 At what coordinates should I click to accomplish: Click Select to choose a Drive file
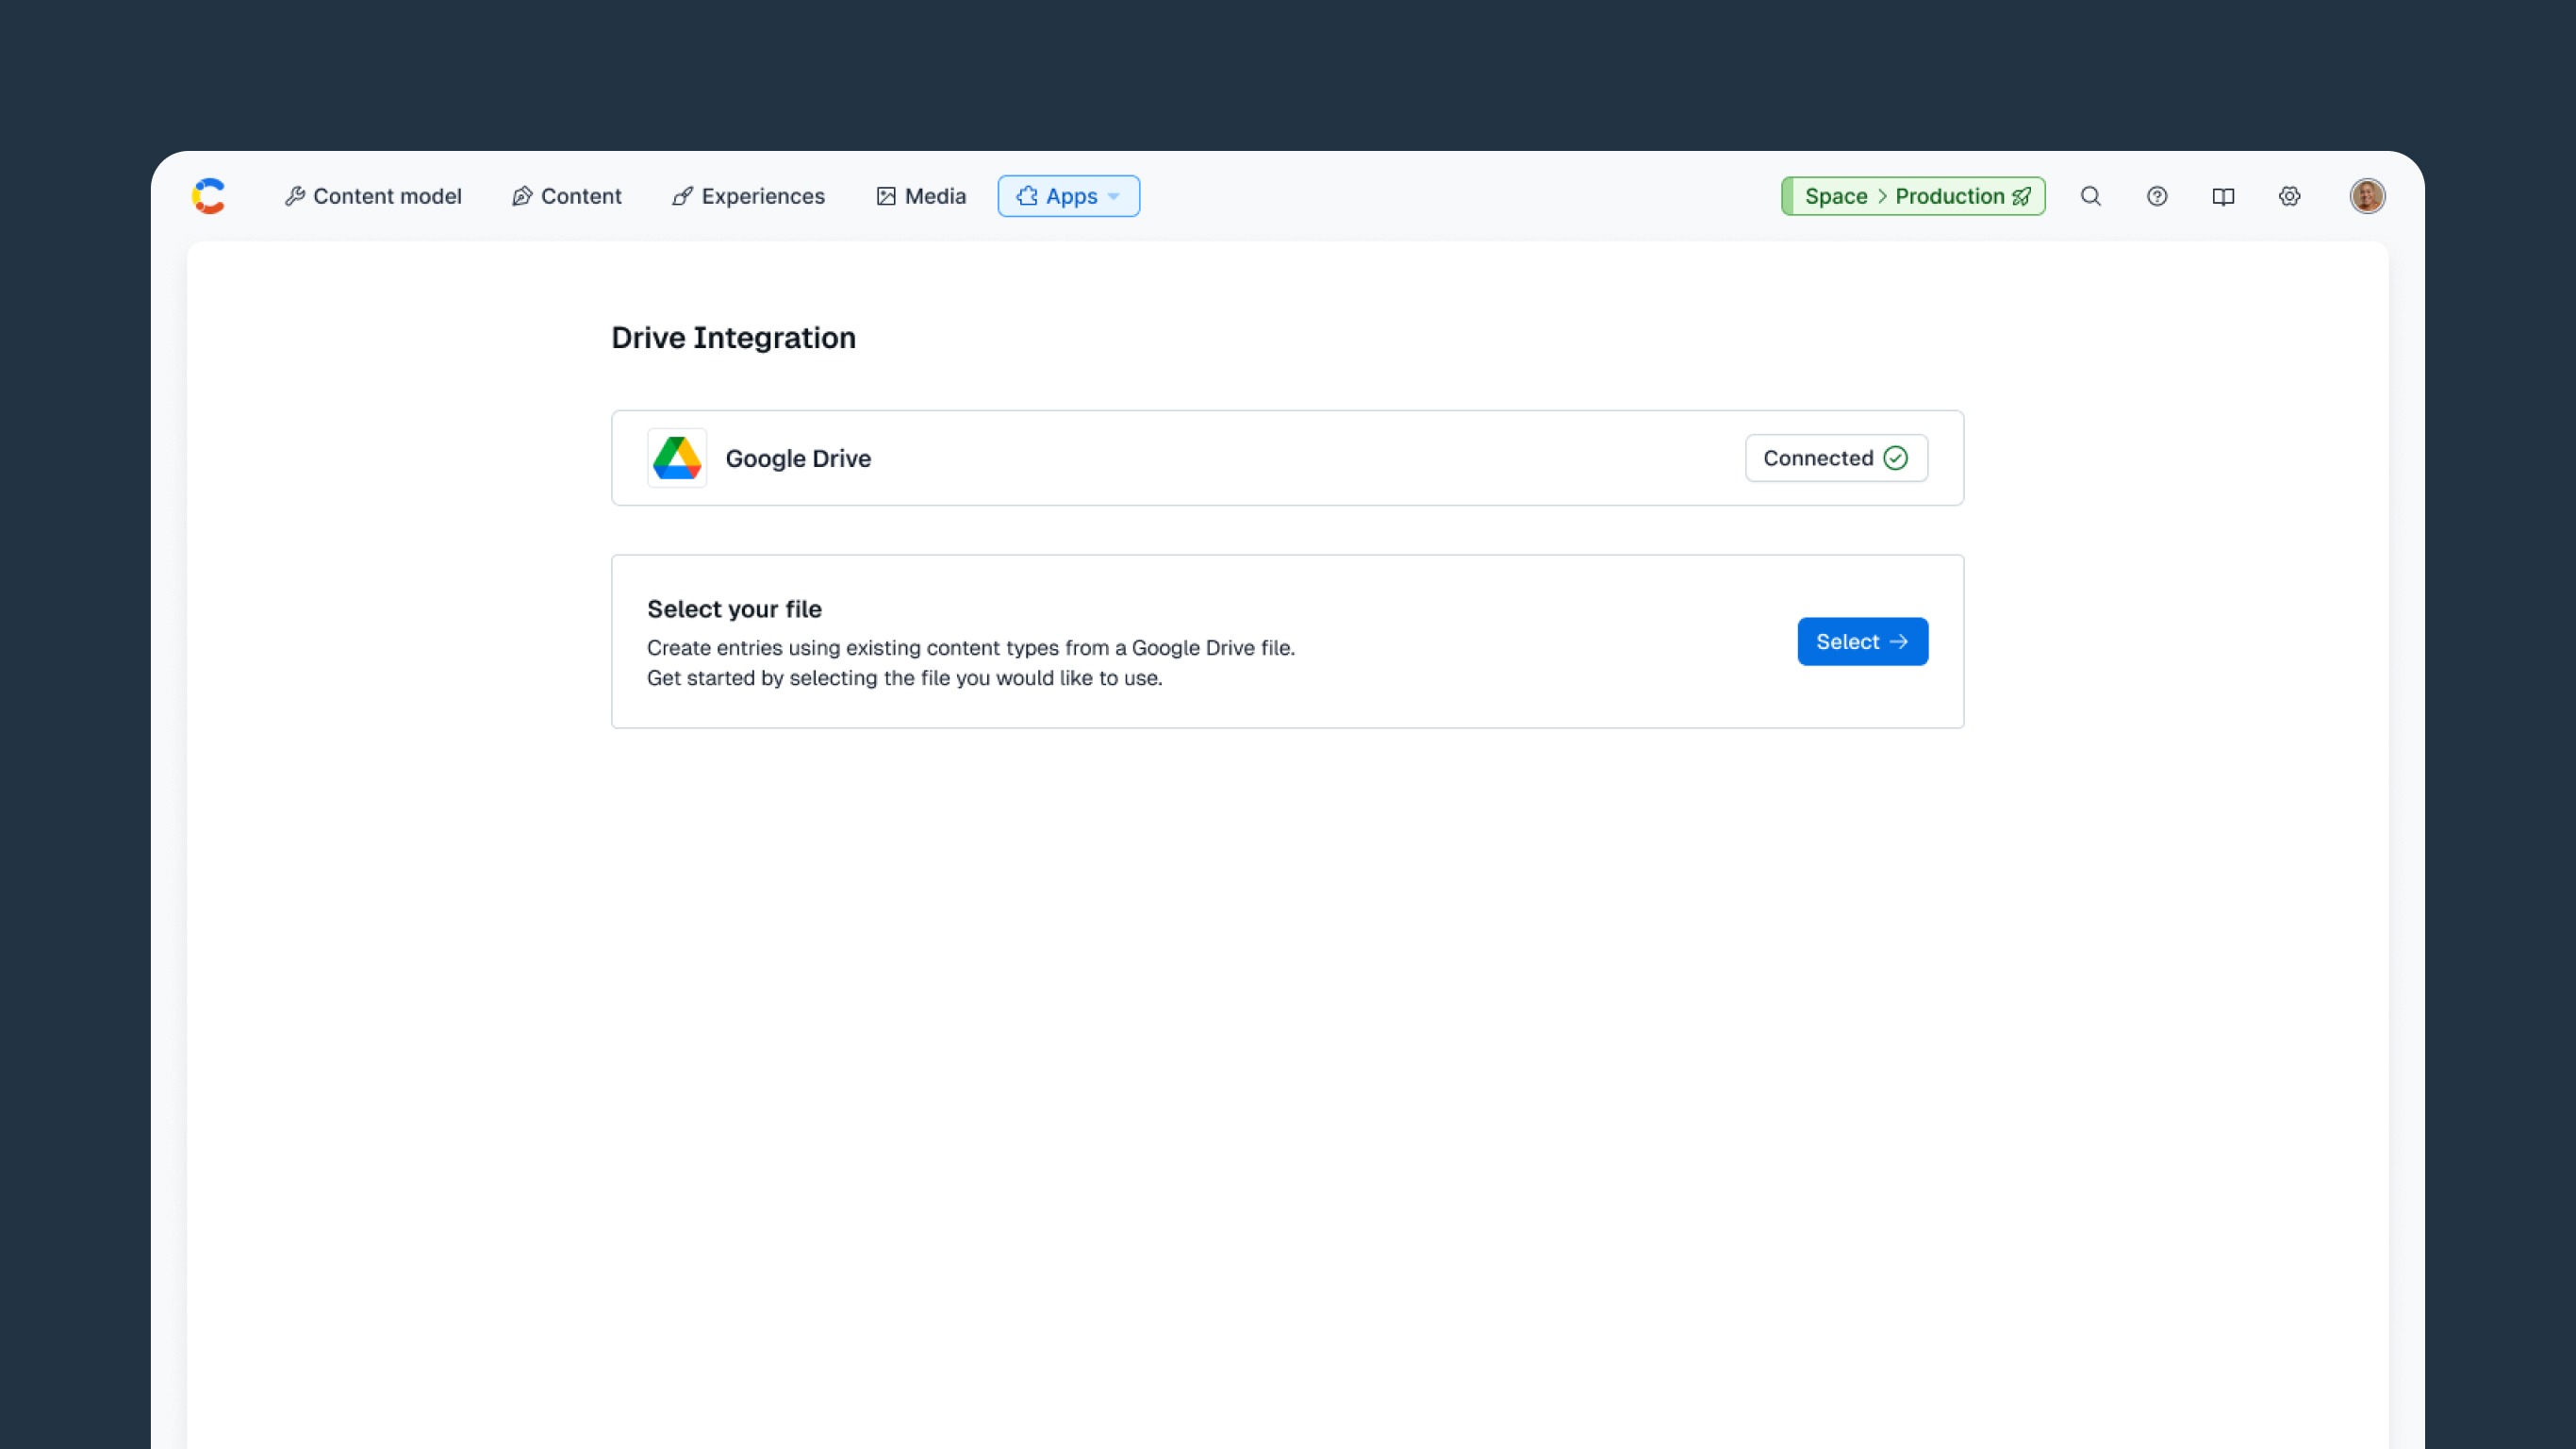pyautogui.click(x=1862, y=641)
